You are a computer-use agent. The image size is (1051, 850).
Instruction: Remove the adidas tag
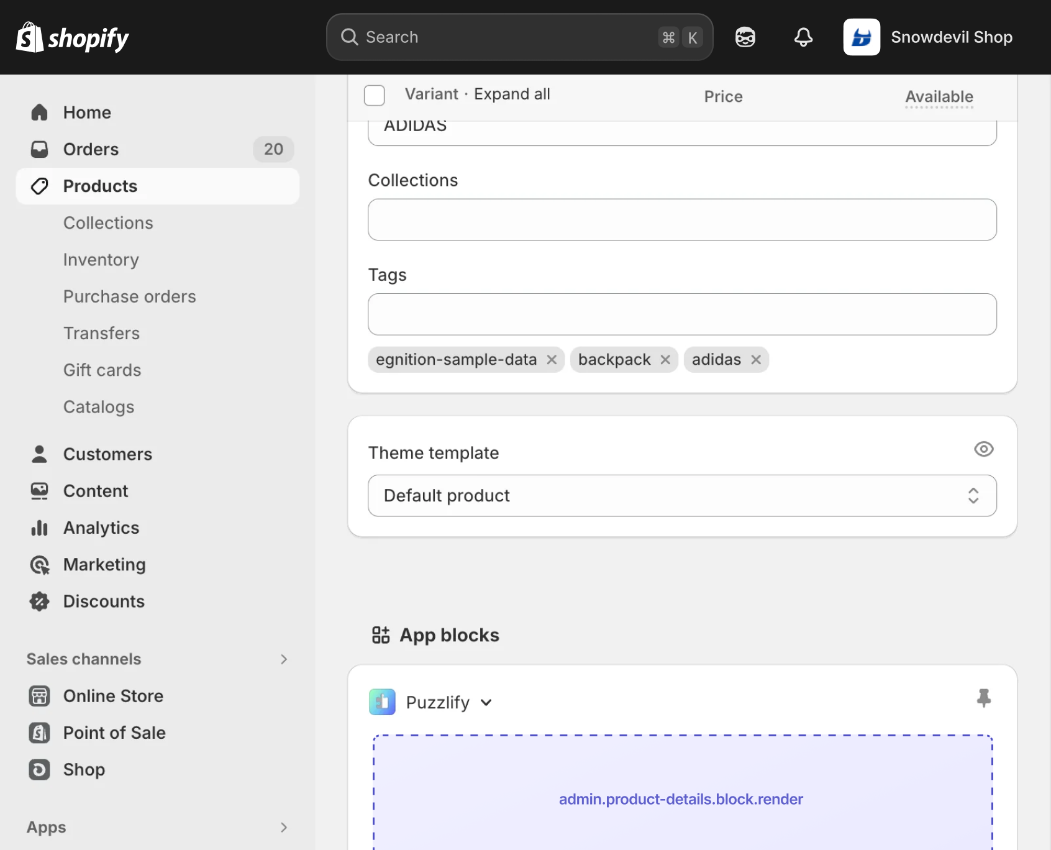click(756, 360)
